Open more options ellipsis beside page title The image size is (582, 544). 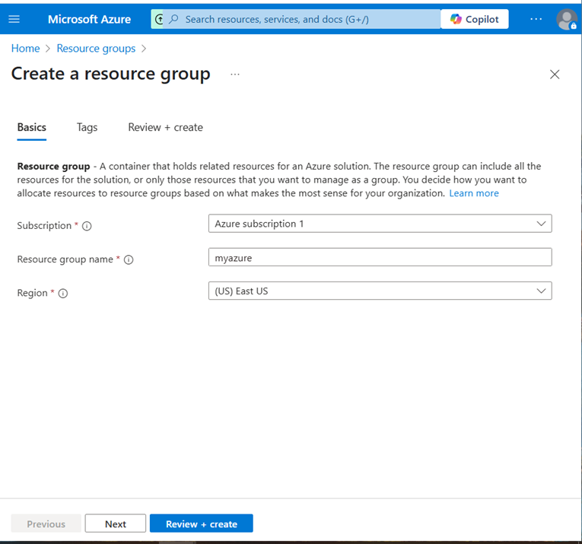235,75
